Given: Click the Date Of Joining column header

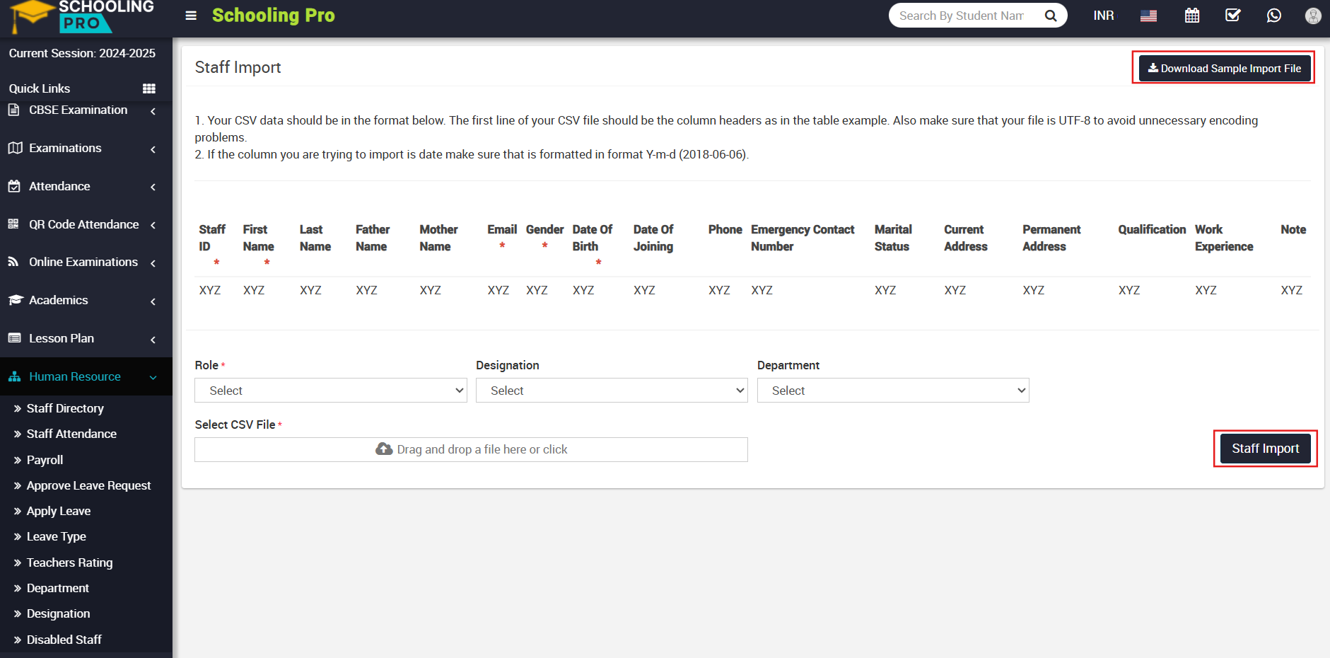Looking at the screenshot, I should pyautogui.click(x=653, y=238).
